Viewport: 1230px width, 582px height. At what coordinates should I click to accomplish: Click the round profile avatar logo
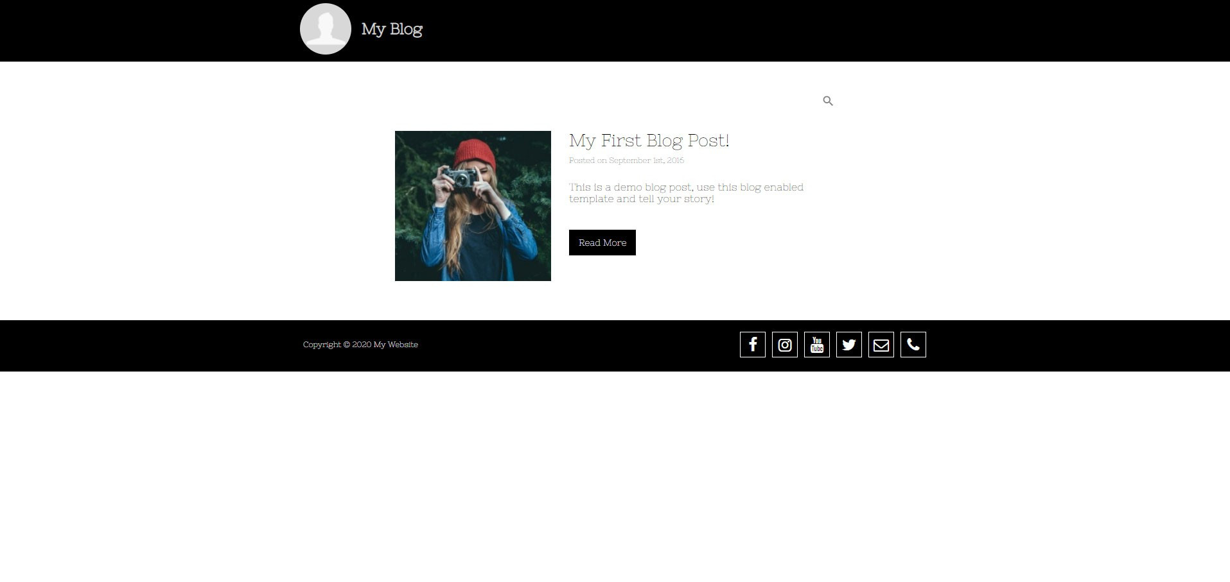tap(325, 29)
